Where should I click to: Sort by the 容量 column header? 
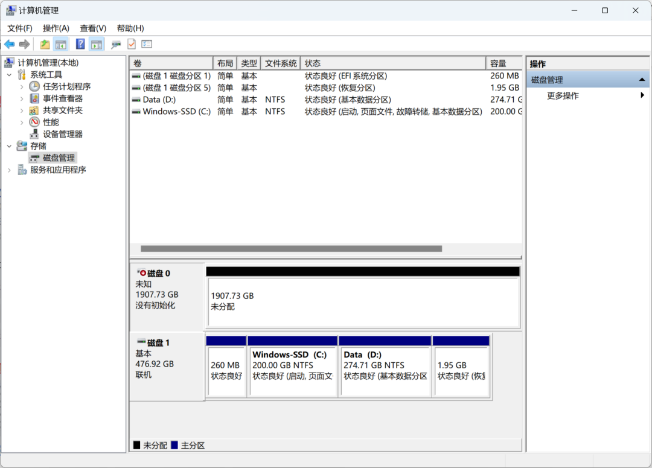pyautogui.click(x=504, y=63)
